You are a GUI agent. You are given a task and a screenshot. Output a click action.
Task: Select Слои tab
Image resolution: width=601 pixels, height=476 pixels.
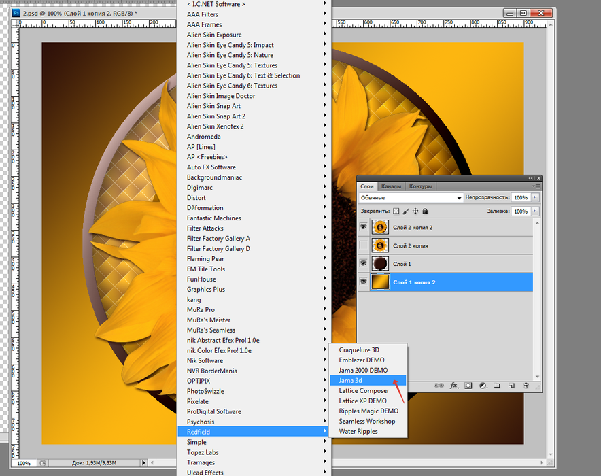[367, 186]
